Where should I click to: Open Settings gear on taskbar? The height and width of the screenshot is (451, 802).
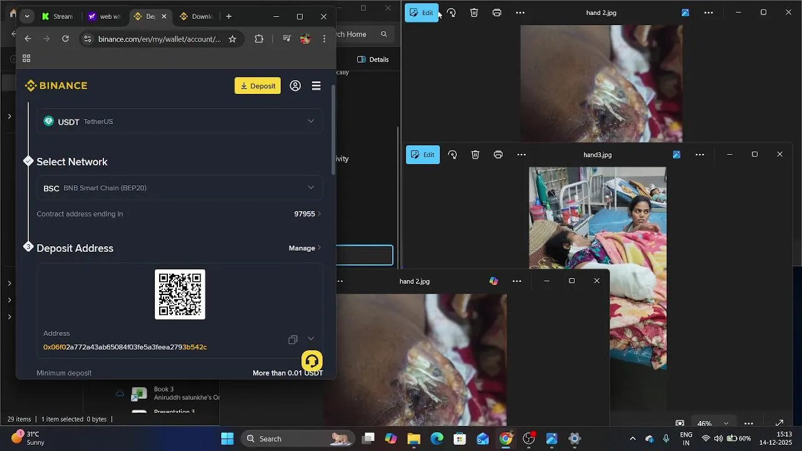[575, 438]
